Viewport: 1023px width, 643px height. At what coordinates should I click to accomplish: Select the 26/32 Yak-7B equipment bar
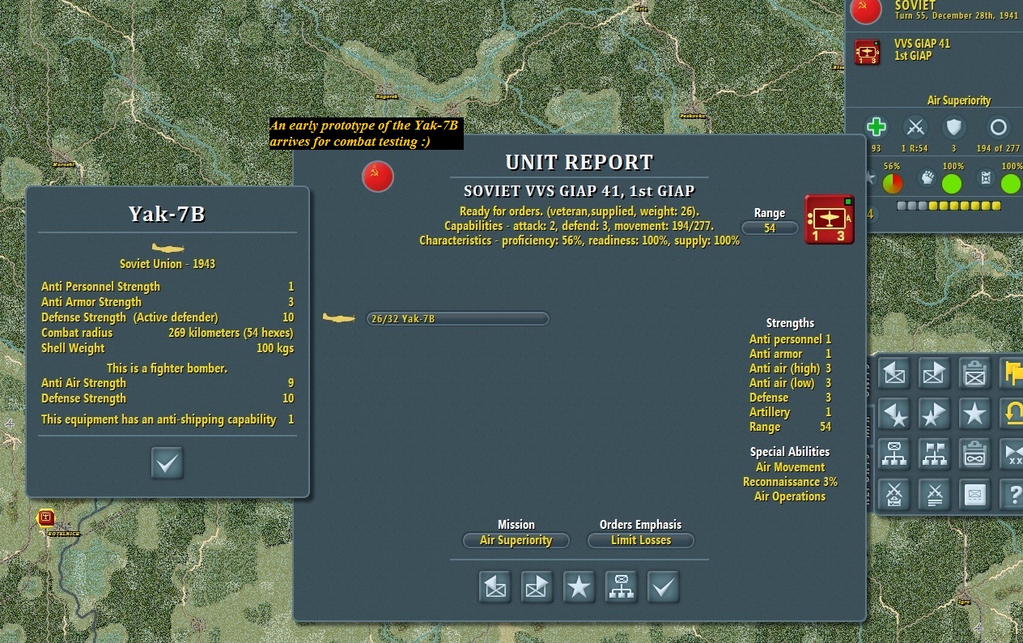pos(457,318)
